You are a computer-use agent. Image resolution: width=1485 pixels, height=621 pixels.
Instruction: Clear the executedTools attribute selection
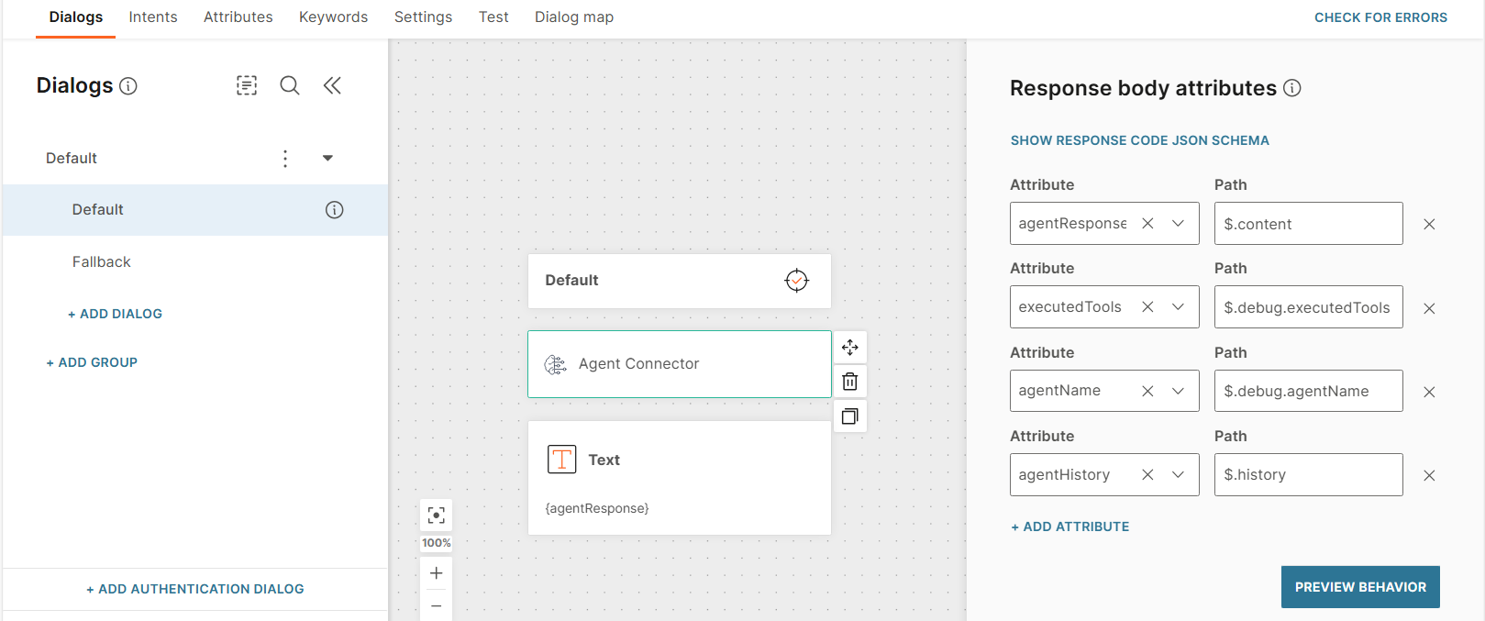[x=1147, y=307]
